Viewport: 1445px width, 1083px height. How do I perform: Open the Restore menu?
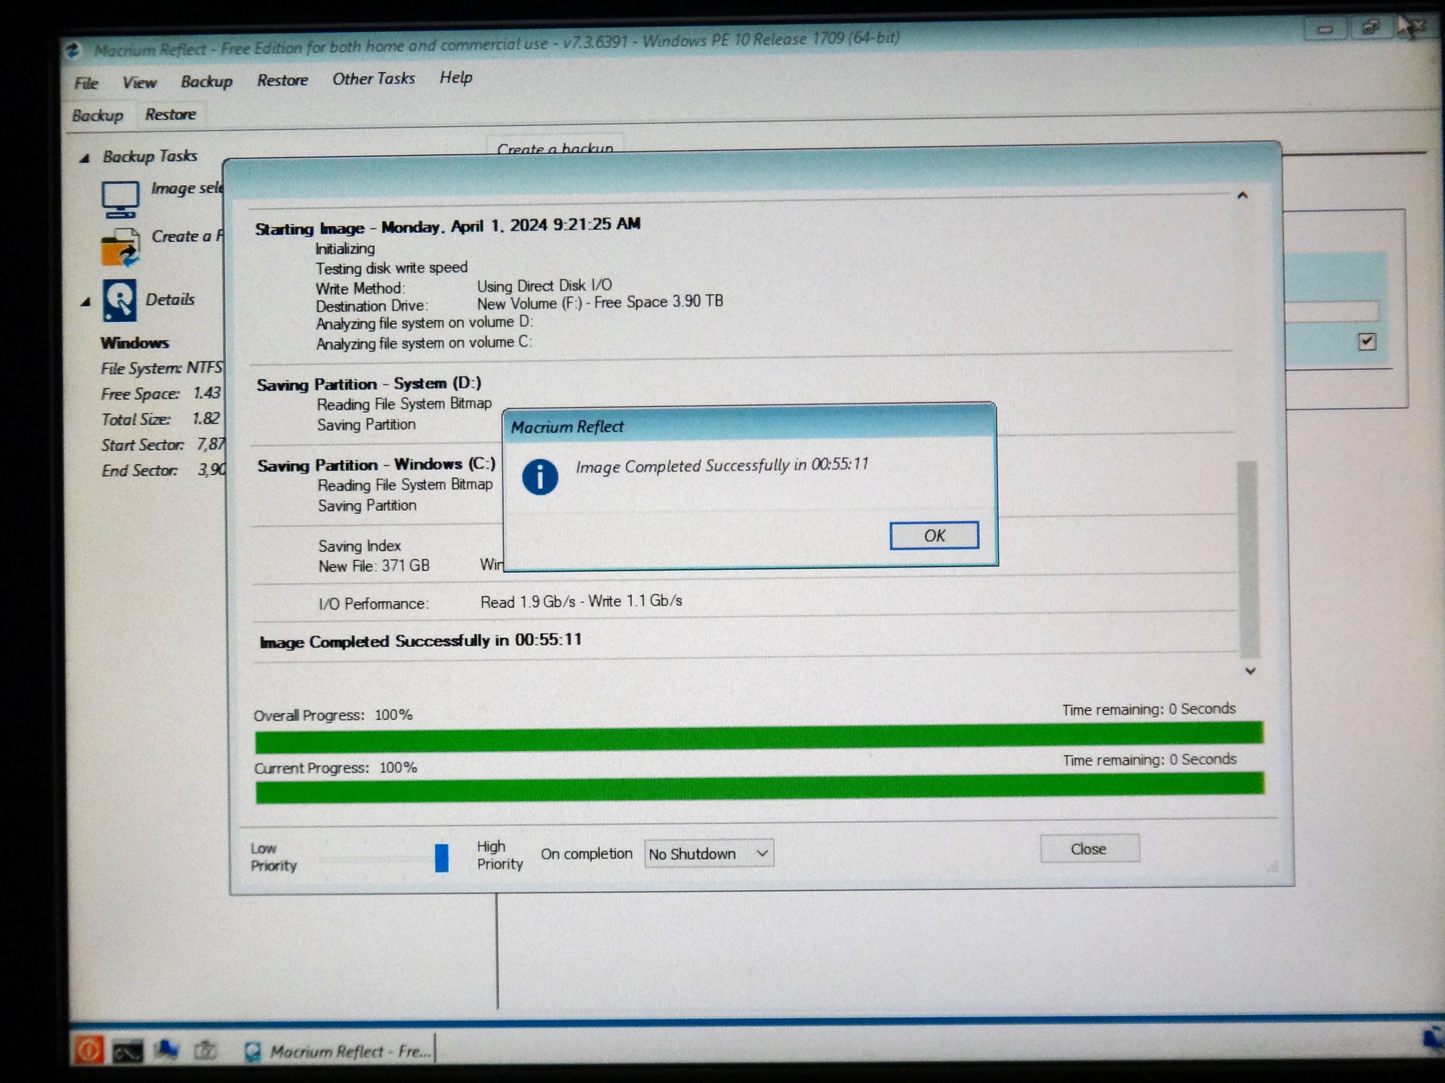282,80
